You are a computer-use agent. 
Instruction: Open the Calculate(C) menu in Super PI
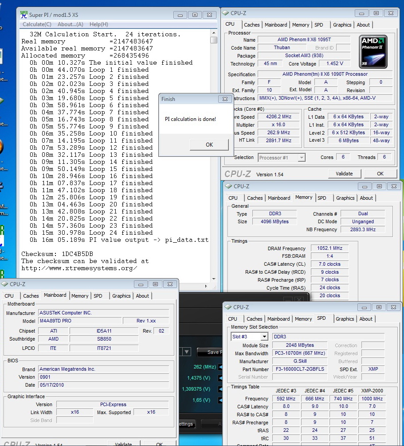pyautogui.click(x=37, y=24)
